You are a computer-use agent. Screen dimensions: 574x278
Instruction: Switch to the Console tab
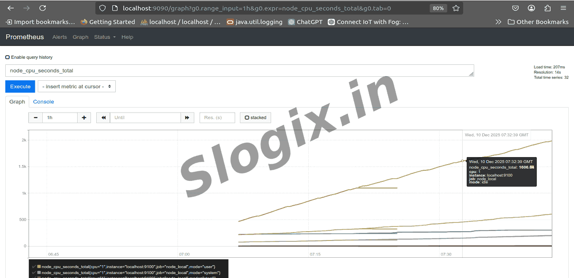click(44, 102)
